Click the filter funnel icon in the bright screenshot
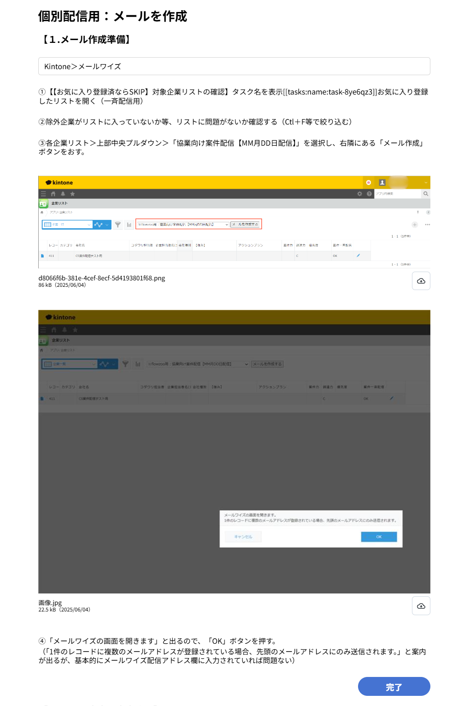The image size is (476, 706). tap(118, 225)
